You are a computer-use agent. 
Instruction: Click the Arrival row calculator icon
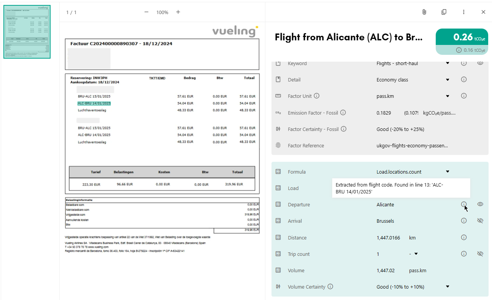(x=278, y=221)
